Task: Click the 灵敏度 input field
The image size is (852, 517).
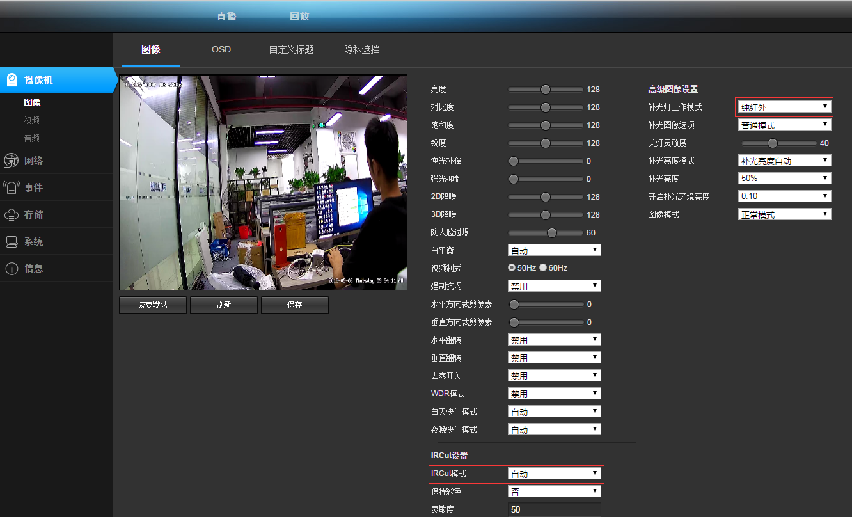Action: [554, 509]
